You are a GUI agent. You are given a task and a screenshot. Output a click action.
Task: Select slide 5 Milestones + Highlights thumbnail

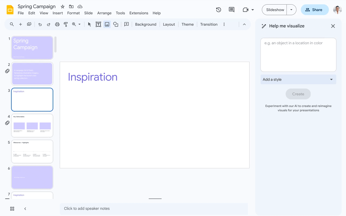coord(32,151)
